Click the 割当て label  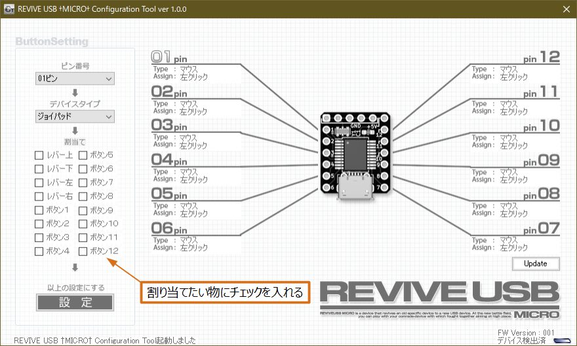[x=75, y=142]
